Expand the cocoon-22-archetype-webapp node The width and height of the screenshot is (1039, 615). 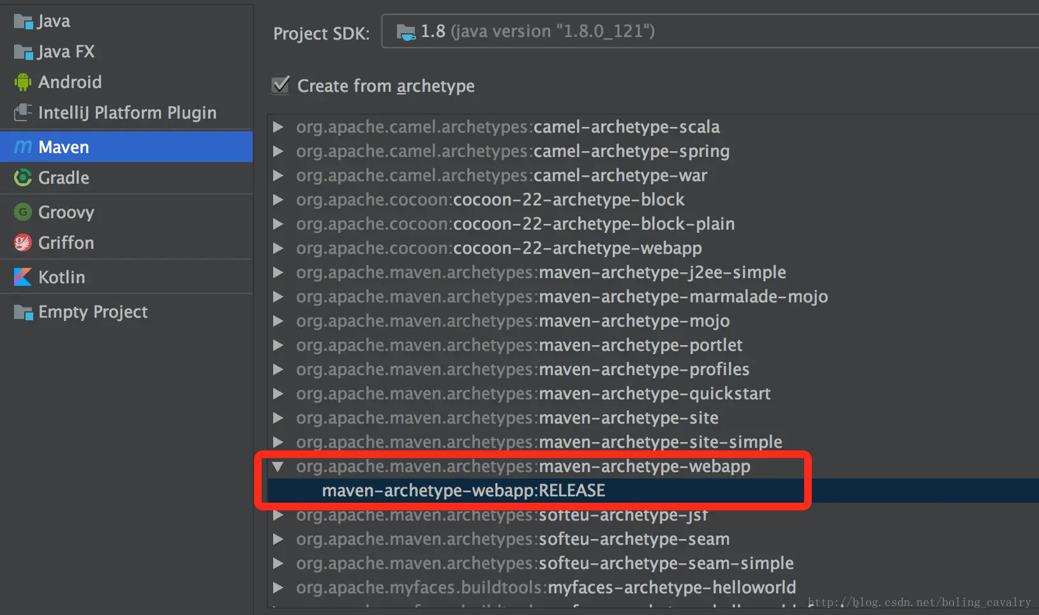coord(278,248)
